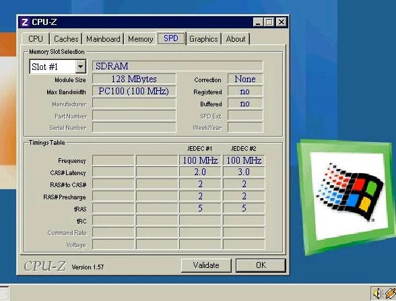Click the empty Week/Year field
The image size is (396, 301).
pyautogui.click(x=245, y=127)
